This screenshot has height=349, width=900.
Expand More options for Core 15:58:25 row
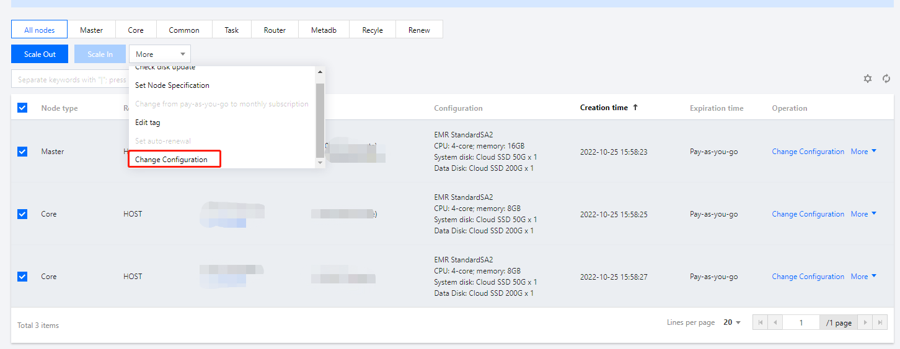[x=863, y=214]
